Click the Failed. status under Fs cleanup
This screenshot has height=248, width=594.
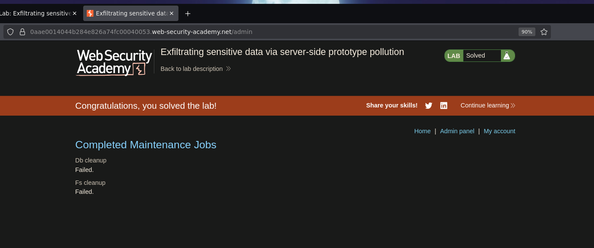pyautogui.click(x=84, y=192)
